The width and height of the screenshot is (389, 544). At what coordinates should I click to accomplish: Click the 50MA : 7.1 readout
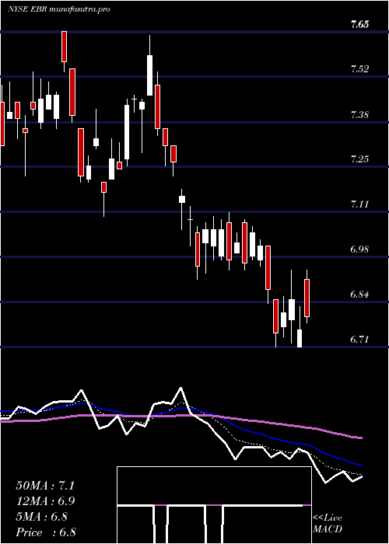(x=45, y=486)
